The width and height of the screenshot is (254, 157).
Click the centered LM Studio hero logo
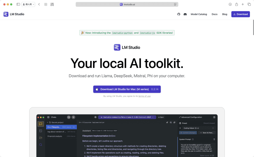click(127, 47)
